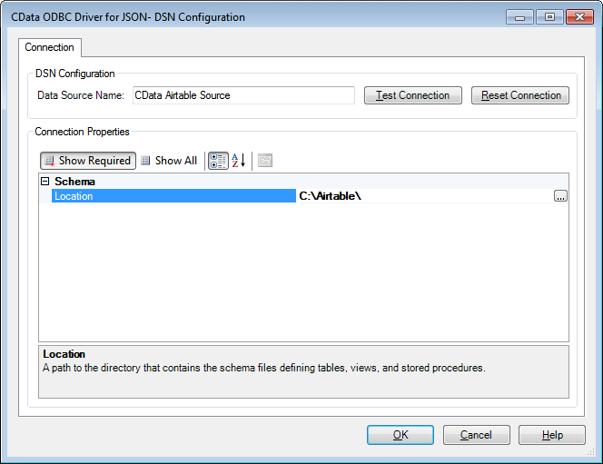Collapse the Schema category
Image resolution: width=603 pixels, height=464 pixels.
point(44,183)
